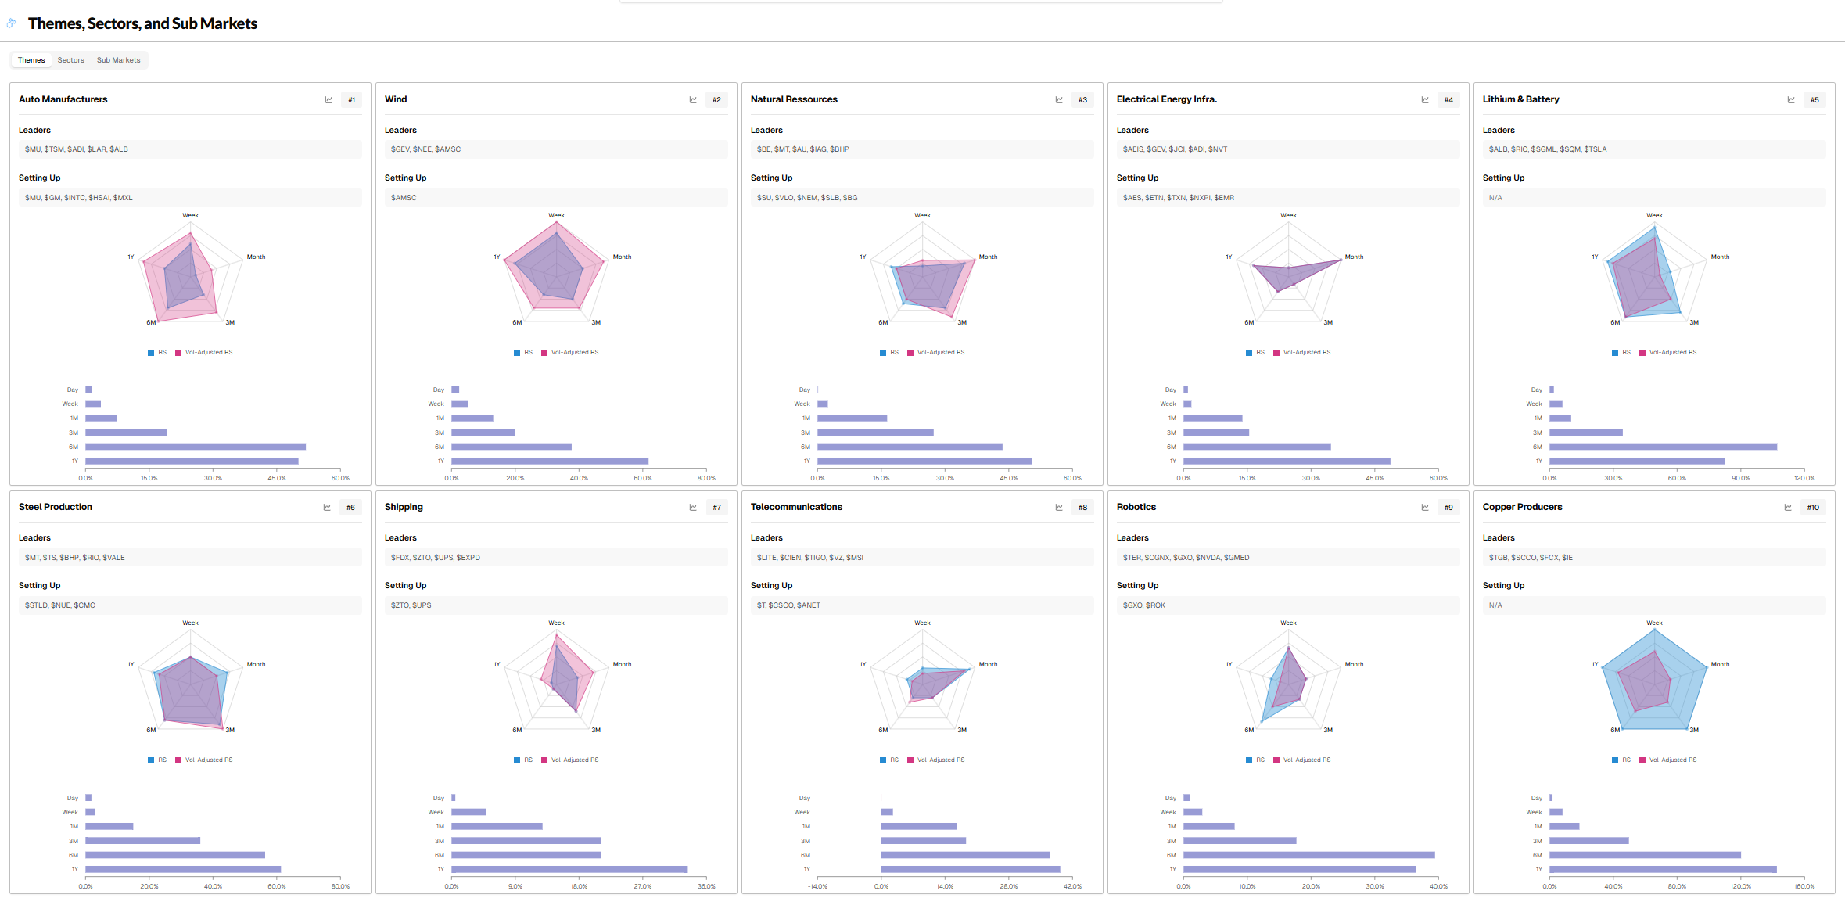Click Vol-Adjusted RS swatch in Telecommunications legend
Image resolution: width=1845 pixels, height=898 pixels.
click(x=910, y=760)
